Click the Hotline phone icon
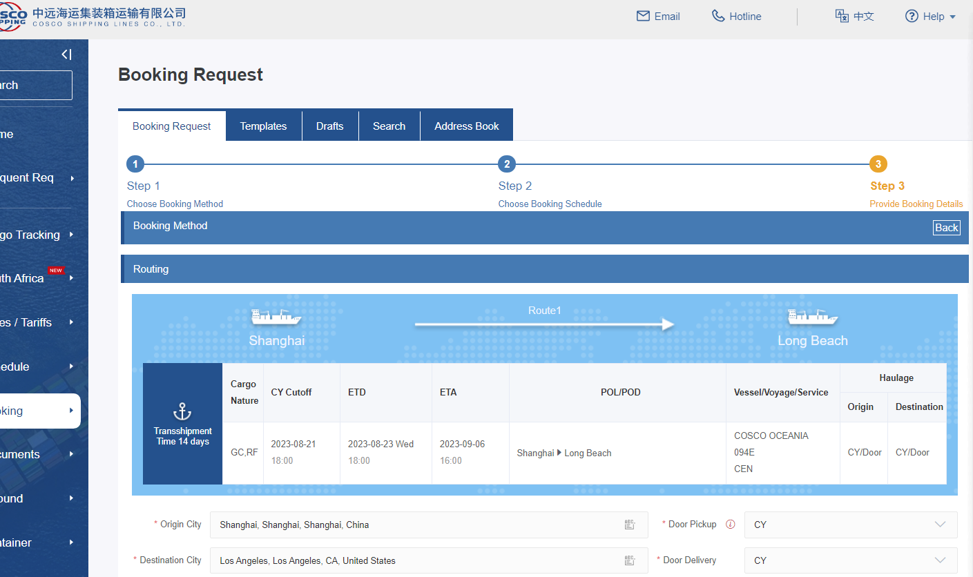This screenshot has height=577, width=973. (x=718, y=16)
